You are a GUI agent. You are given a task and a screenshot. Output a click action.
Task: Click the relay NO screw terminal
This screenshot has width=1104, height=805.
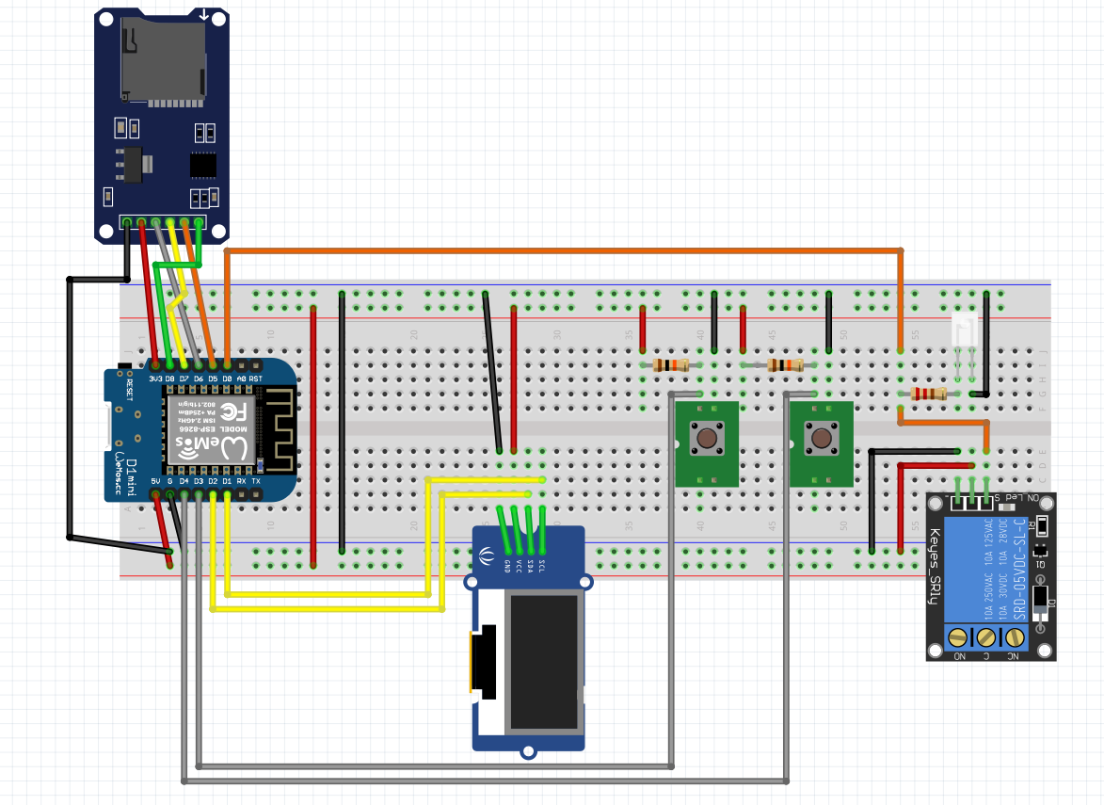click(x=957, y=637)
